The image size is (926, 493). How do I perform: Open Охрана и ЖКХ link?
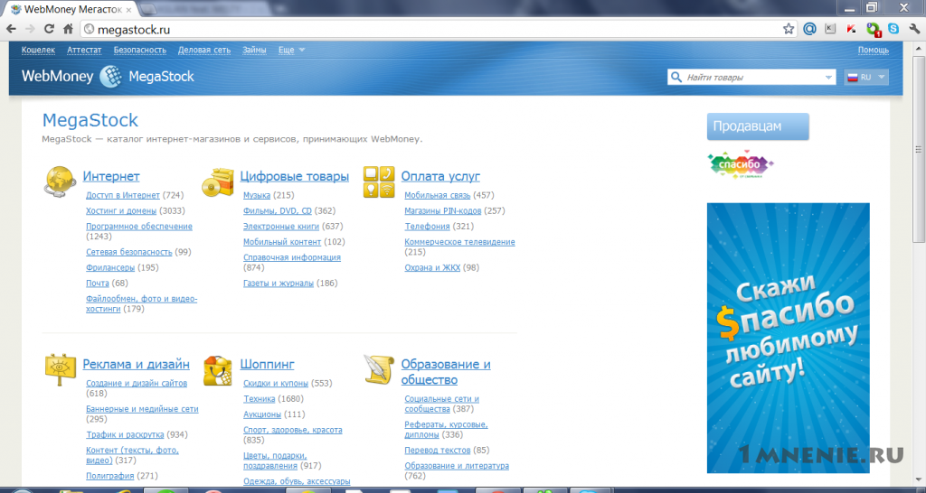click(x=432, y=268)
